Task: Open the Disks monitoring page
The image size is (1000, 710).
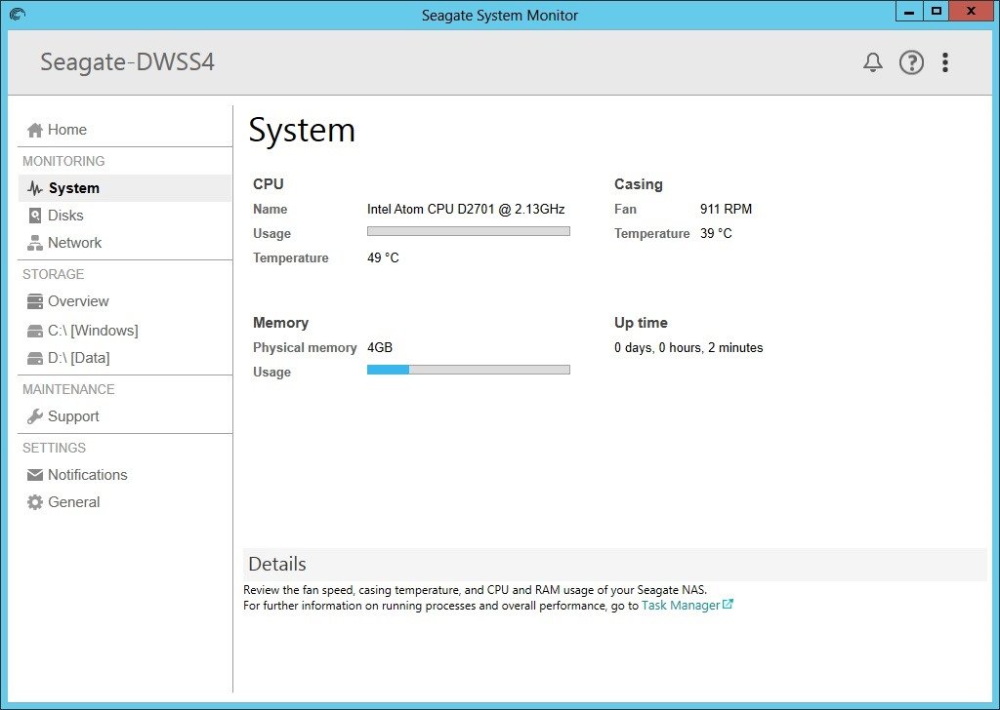Action: click(x=65, y=216)
